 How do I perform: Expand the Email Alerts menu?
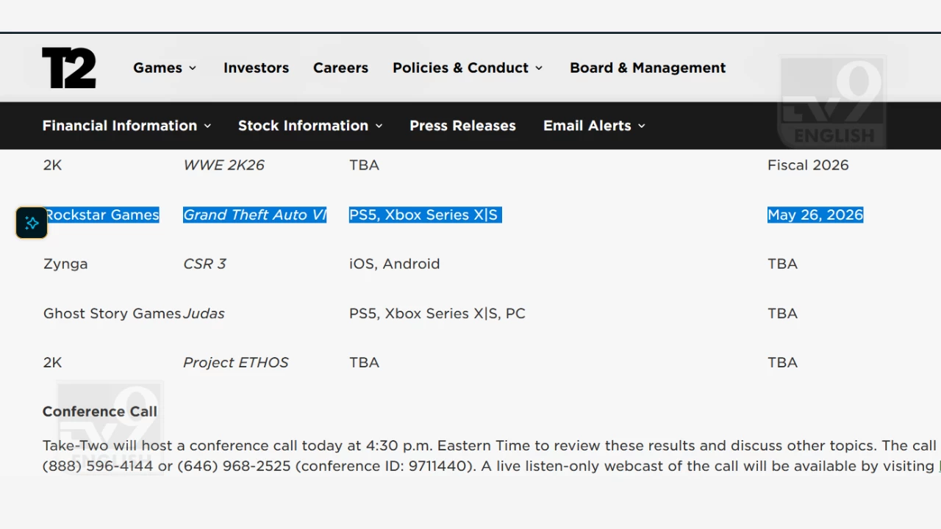pyautogui.click(x=594, y=126)
